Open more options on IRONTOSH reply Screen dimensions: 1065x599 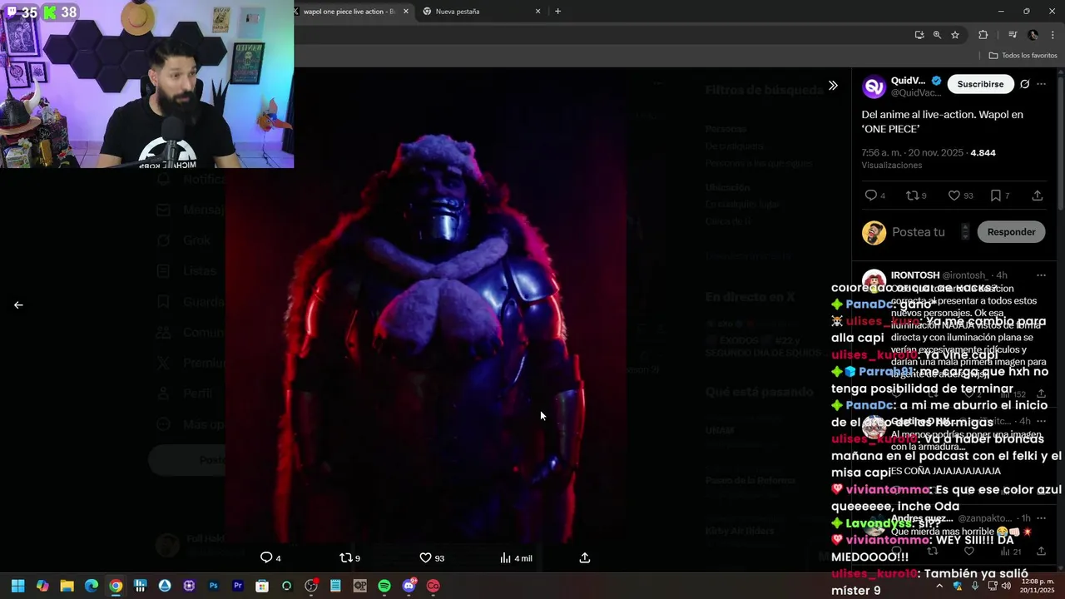point(1041,275)
